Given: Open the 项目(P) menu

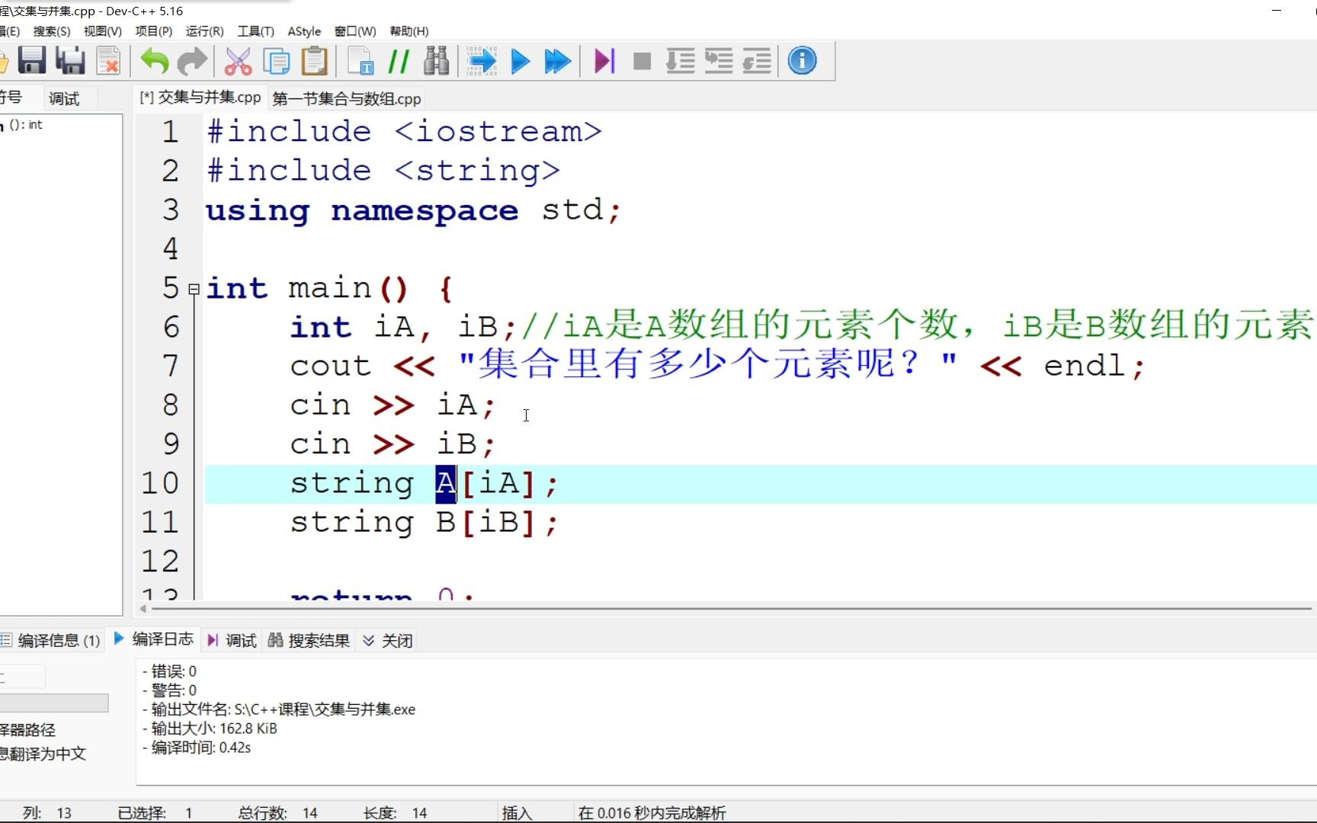Looking at the screenshot, I should 153,31.
